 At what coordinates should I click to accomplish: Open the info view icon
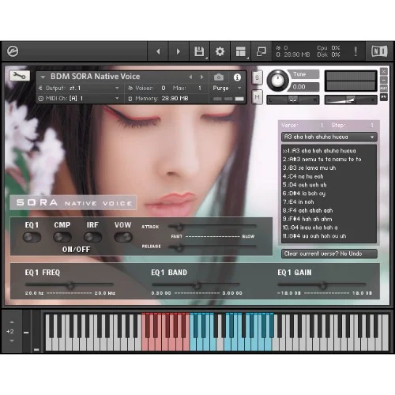pos(237,77)
